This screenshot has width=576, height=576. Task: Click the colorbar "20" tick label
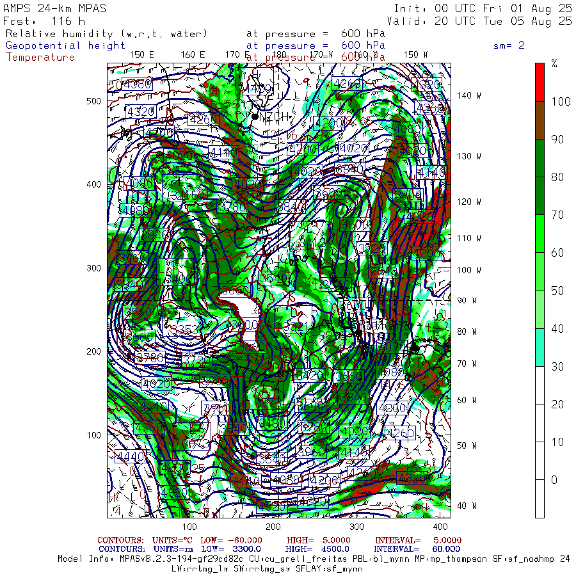[557, 404]
